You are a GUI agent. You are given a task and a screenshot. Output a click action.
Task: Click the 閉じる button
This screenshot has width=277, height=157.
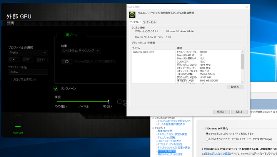(239, 112)
